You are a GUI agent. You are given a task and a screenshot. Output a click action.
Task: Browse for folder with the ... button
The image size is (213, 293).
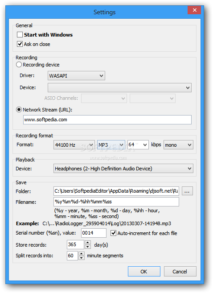pos(187,191)
